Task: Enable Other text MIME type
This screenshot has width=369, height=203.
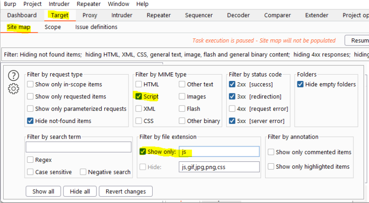Action: 182,84
